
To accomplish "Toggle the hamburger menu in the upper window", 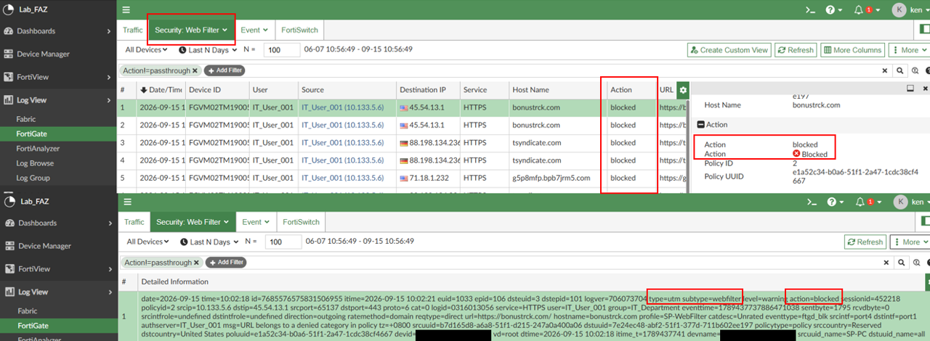I will tap(126, 10).
